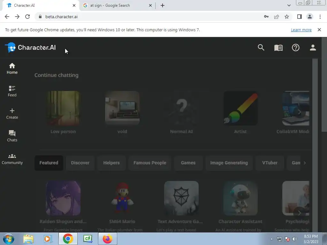Click the Learn more link
Screen dimensions: 327x245
pos(301,30)
